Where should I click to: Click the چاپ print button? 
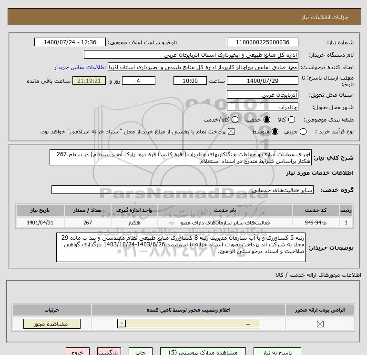point(141,352)
